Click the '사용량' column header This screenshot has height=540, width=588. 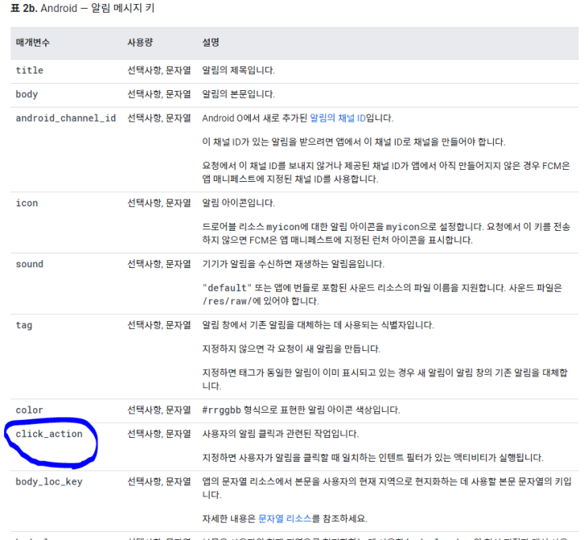(140, 43)
